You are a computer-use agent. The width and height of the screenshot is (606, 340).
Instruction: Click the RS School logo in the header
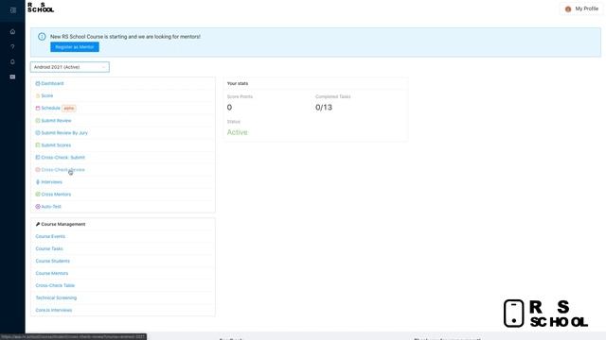pos(41,8)
